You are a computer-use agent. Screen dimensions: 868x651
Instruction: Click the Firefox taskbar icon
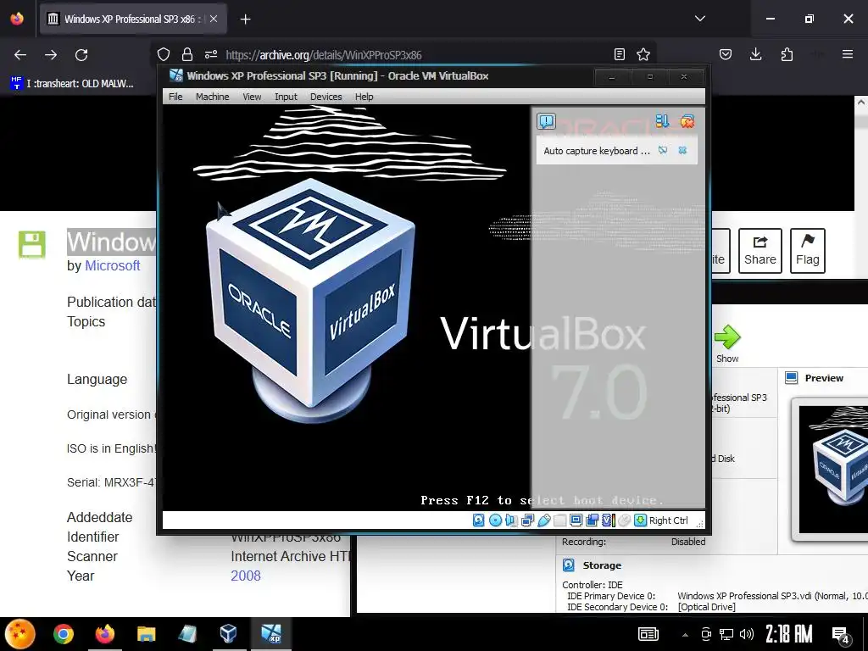coord(104,634)
